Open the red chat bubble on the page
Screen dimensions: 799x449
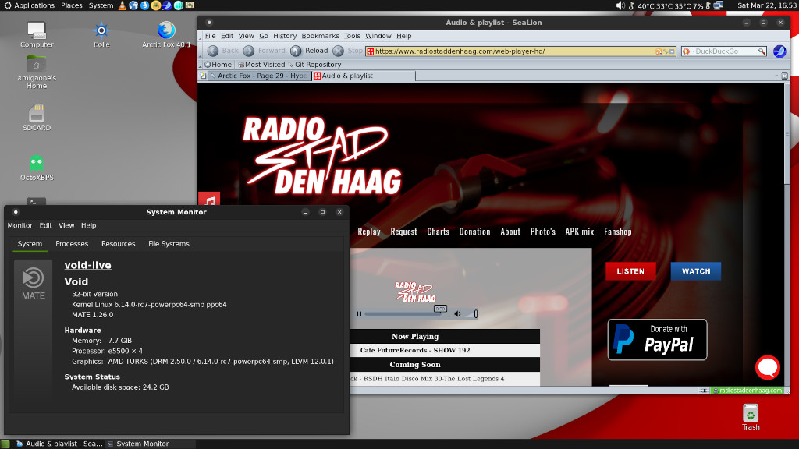click(768, 367)
